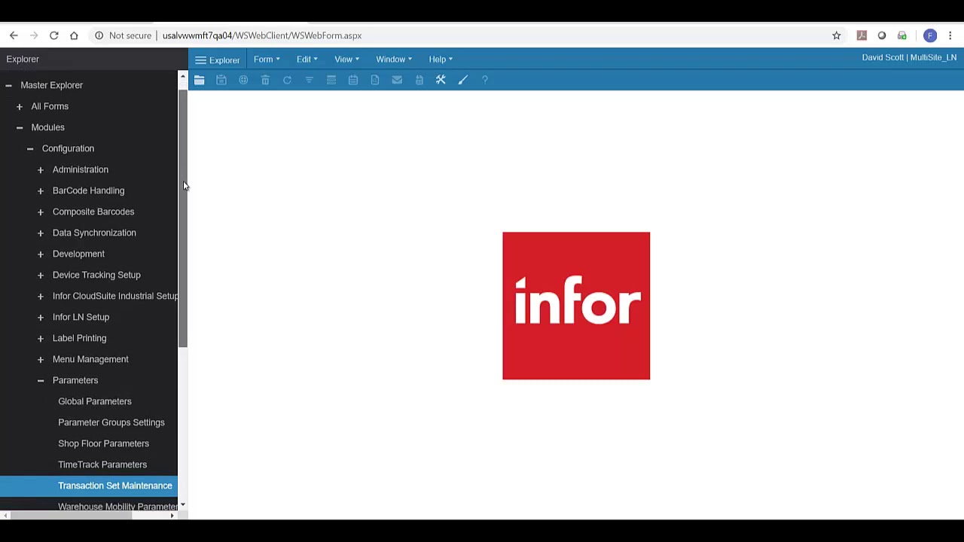Click the printer extension icon
964x542 pixels.
click(902, 35)
